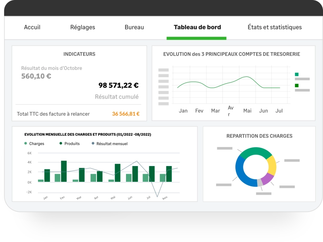The height and width of the screenshot is (242, 323).
Task: Toggle the Charges legend item
Action: (34, 143)
